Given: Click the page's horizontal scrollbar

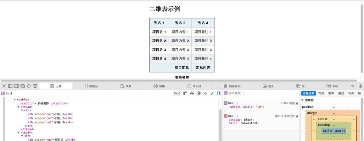Looking at the screenshot, I should click(x=179, y=80).
